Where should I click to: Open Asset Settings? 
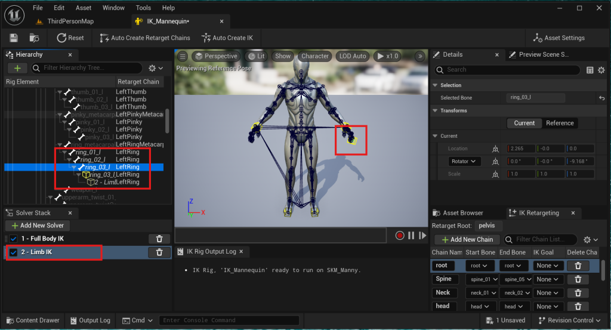[x=558, y=38]
